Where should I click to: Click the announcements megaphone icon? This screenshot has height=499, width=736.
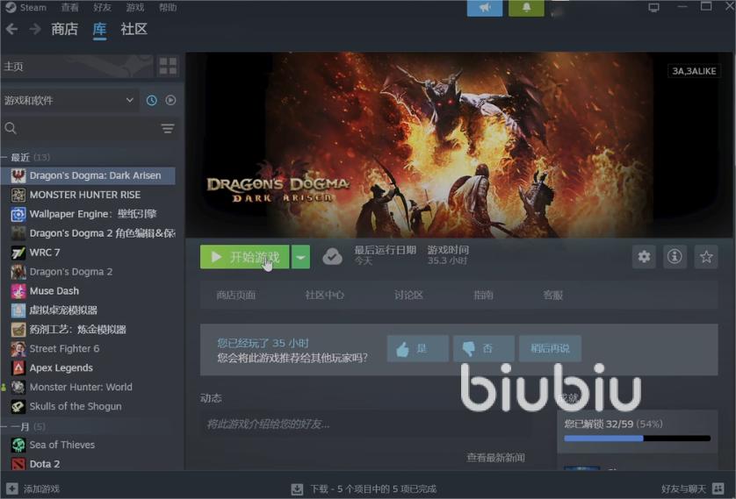[x=485, y=8]
